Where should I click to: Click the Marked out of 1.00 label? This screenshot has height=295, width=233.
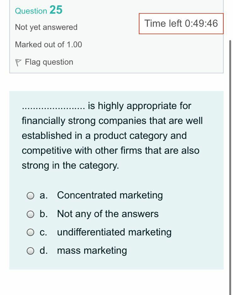pyautogui.click(x=48, y=44)
